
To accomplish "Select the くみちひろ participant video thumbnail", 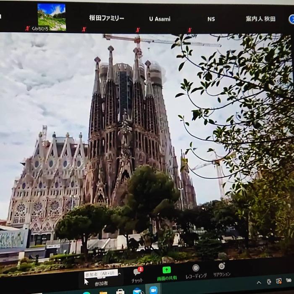I will [51, 17].
